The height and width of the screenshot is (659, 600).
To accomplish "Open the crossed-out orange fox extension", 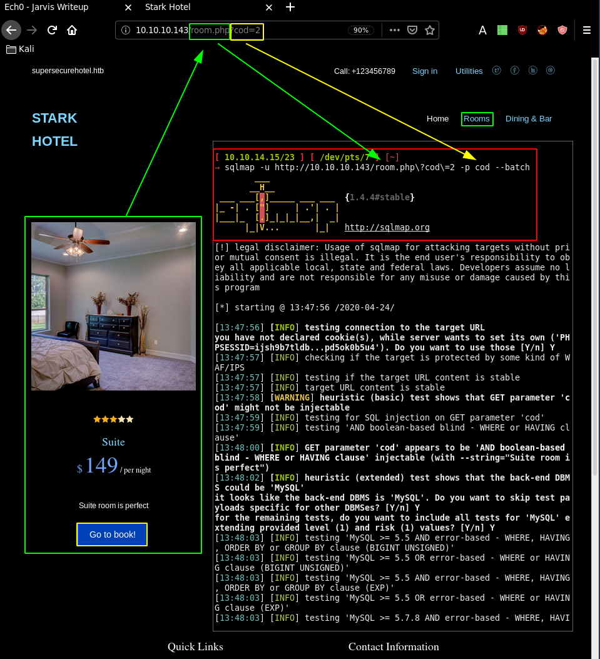I will (542, 30).
